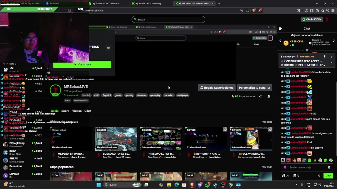Open the chat gift shop icon
This screenshot has width=337, height=189.
tap(295, 176)
